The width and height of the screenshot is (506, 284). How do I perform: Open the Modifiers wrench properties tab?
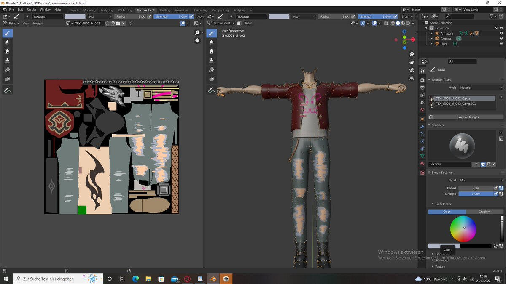coord(423,126)
